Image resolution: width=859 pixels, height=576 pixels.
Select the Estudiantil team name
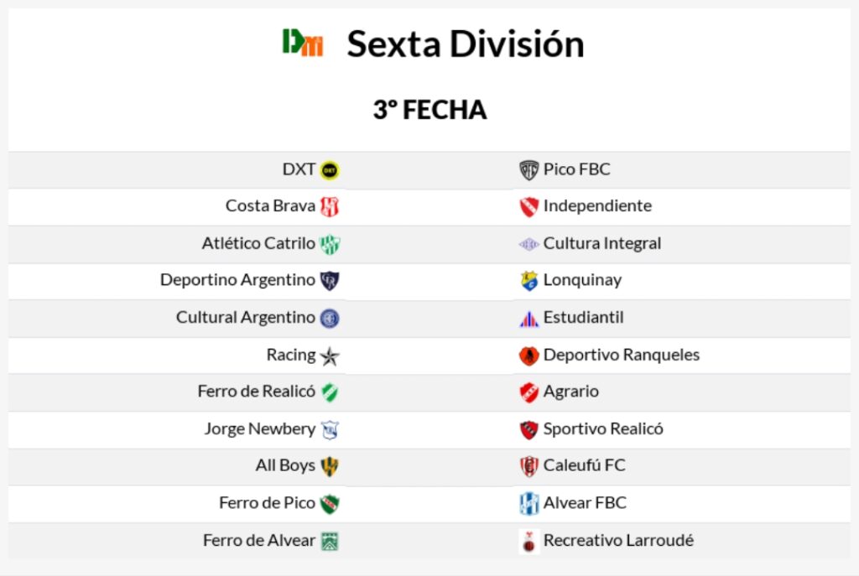coord(583,318)
